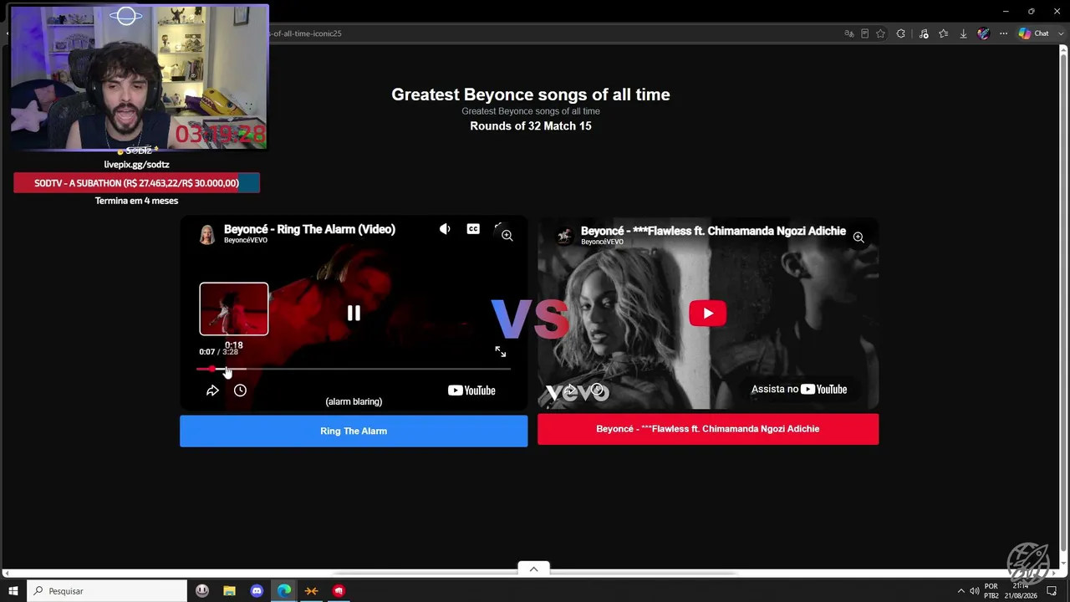Open the browser profile avatar
This screenshot has height=602, width=1070.
(983, 33)
